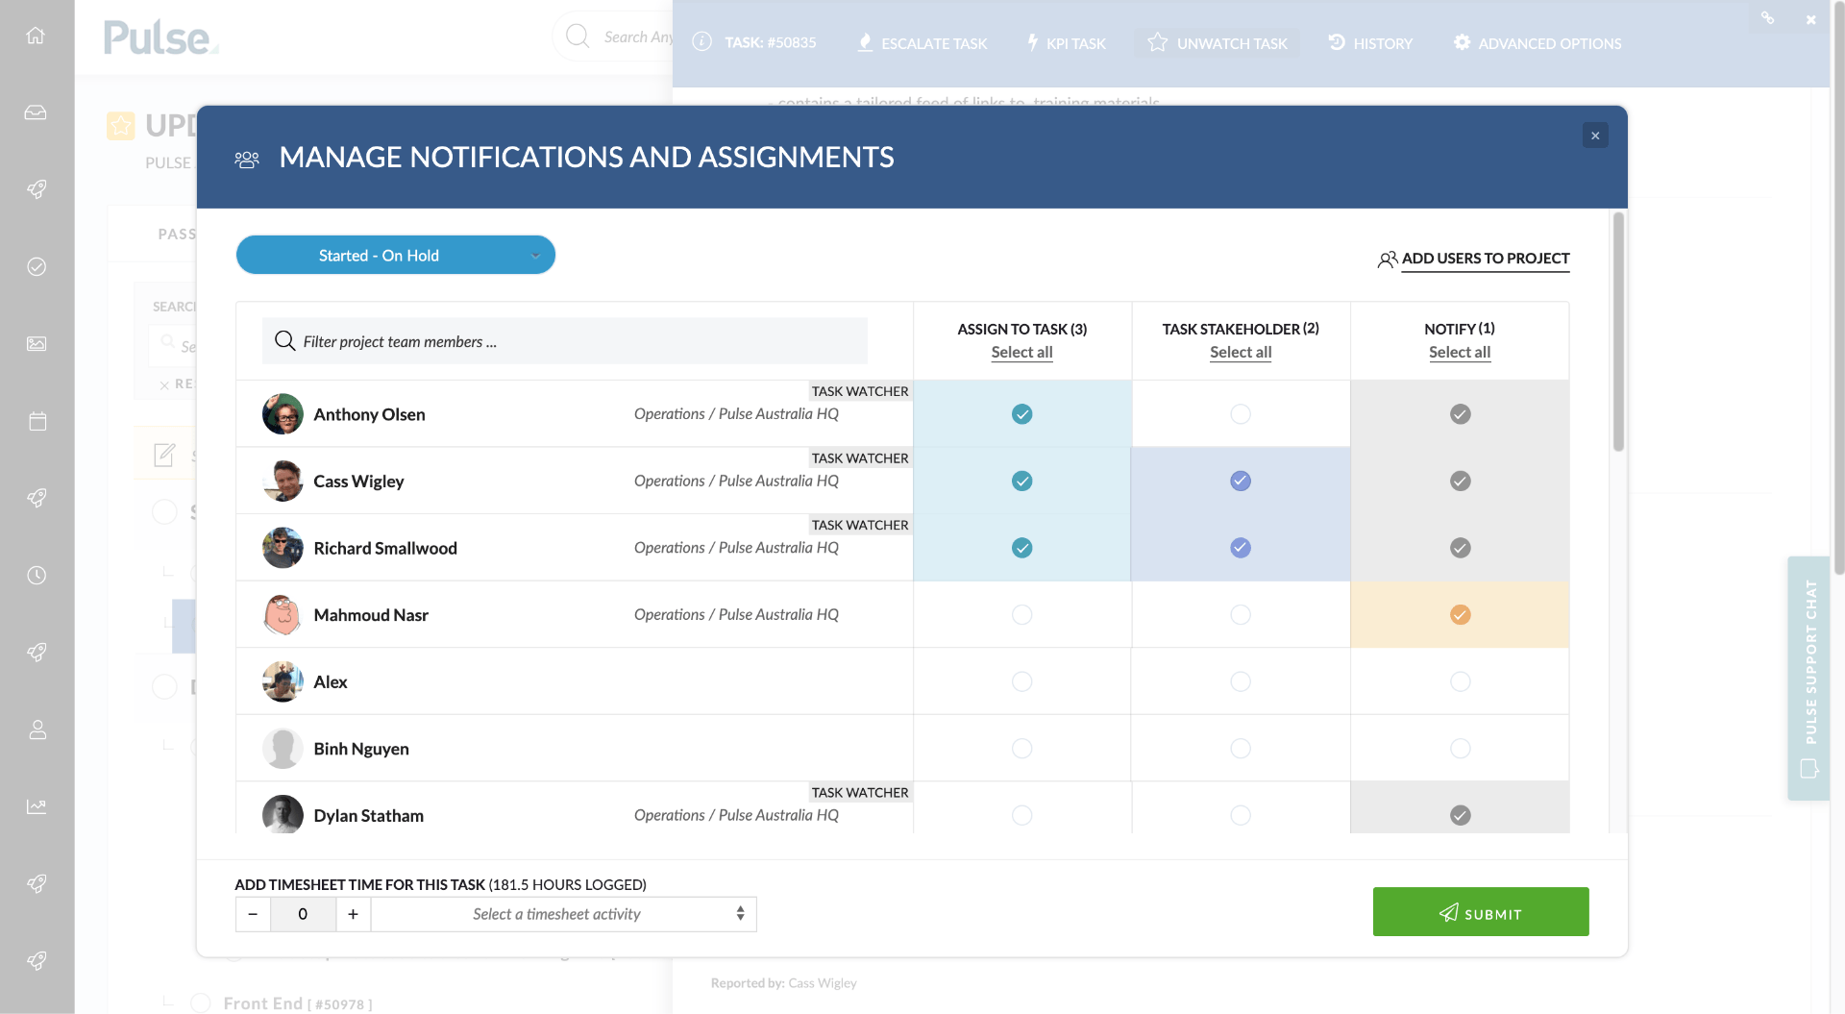The width and height of the screenshot is (1845, 1014).
Task: Make Anthony Olsen a task stakeholder
Action: pos(1241,414)
